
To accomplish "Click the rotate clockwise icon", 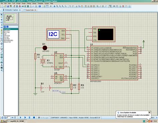I will pos(2,118).
